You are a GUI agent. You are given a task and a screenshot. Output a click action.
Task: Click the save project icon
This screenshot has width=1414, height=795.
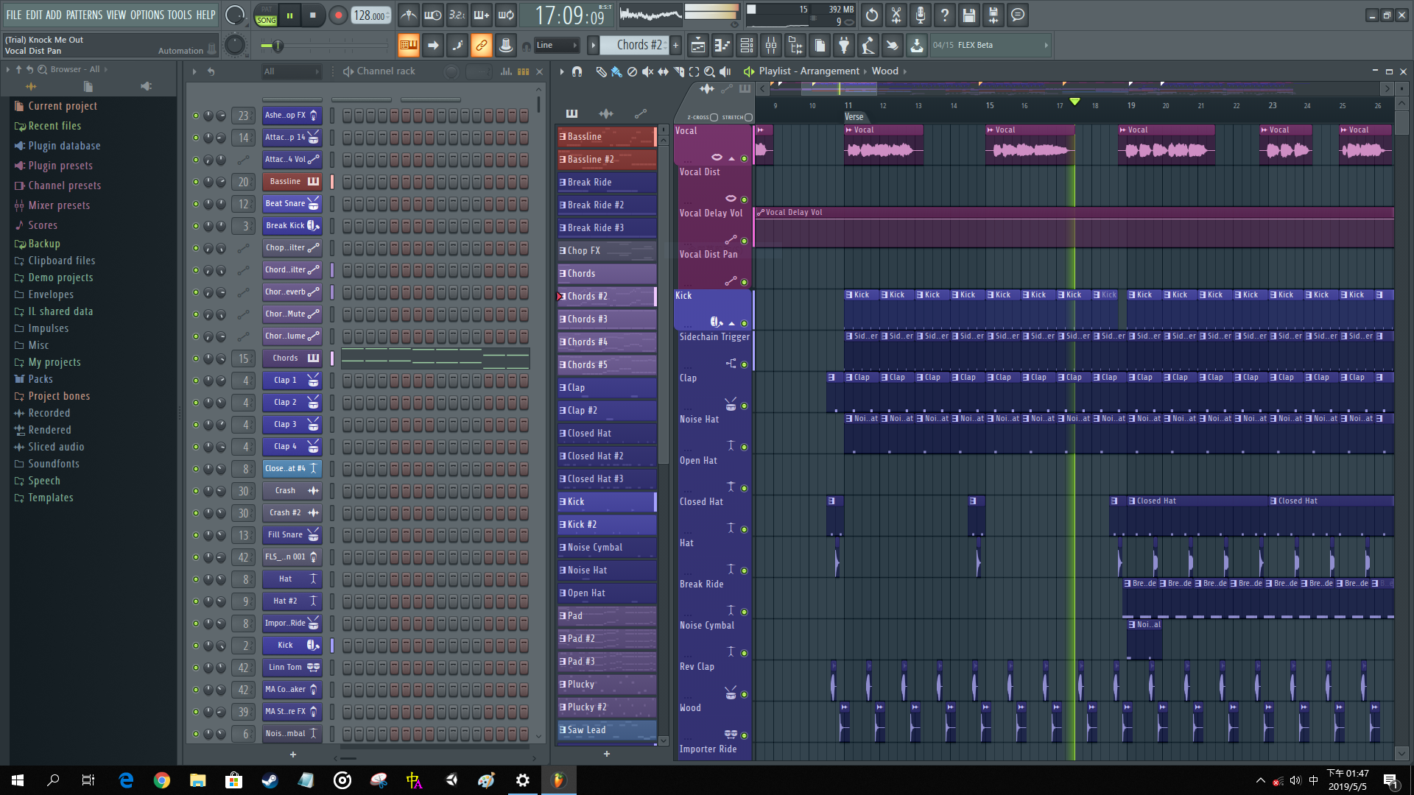point(969,15)
